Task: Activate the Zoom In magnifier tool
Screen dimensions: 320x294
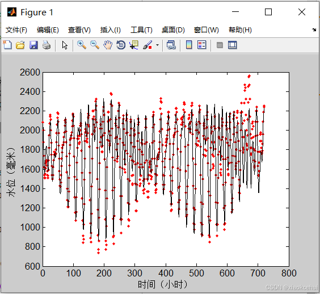Action: (82, 45)
